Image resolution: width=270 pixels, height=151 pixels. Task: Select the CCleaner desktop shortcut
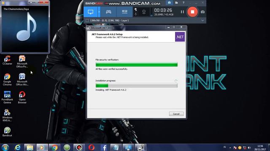(x=7, y=60)
